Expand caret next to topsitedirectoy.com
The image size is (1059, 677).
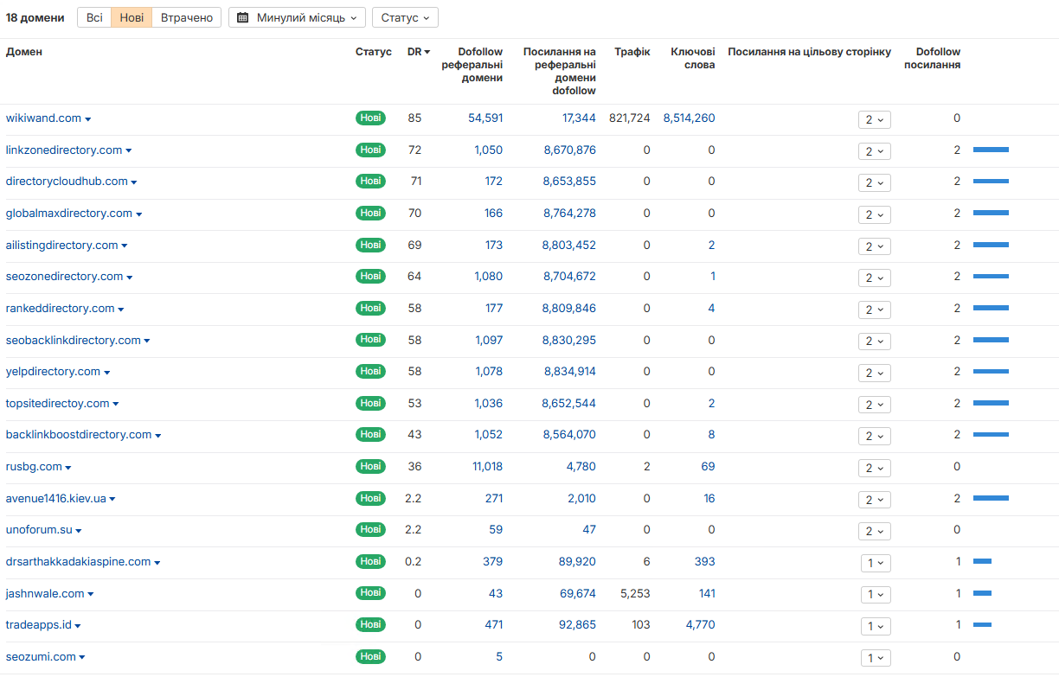pyautogui.click(x=116, y=405)
